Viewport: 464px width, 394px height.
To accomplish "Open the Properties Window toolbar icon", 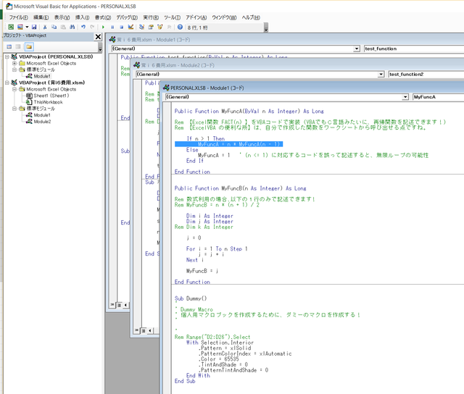I will 151,28.
